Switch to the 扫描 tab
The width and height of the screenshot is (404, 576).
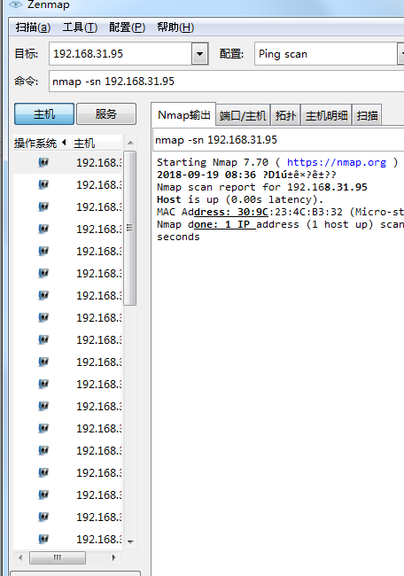(367, 116)
